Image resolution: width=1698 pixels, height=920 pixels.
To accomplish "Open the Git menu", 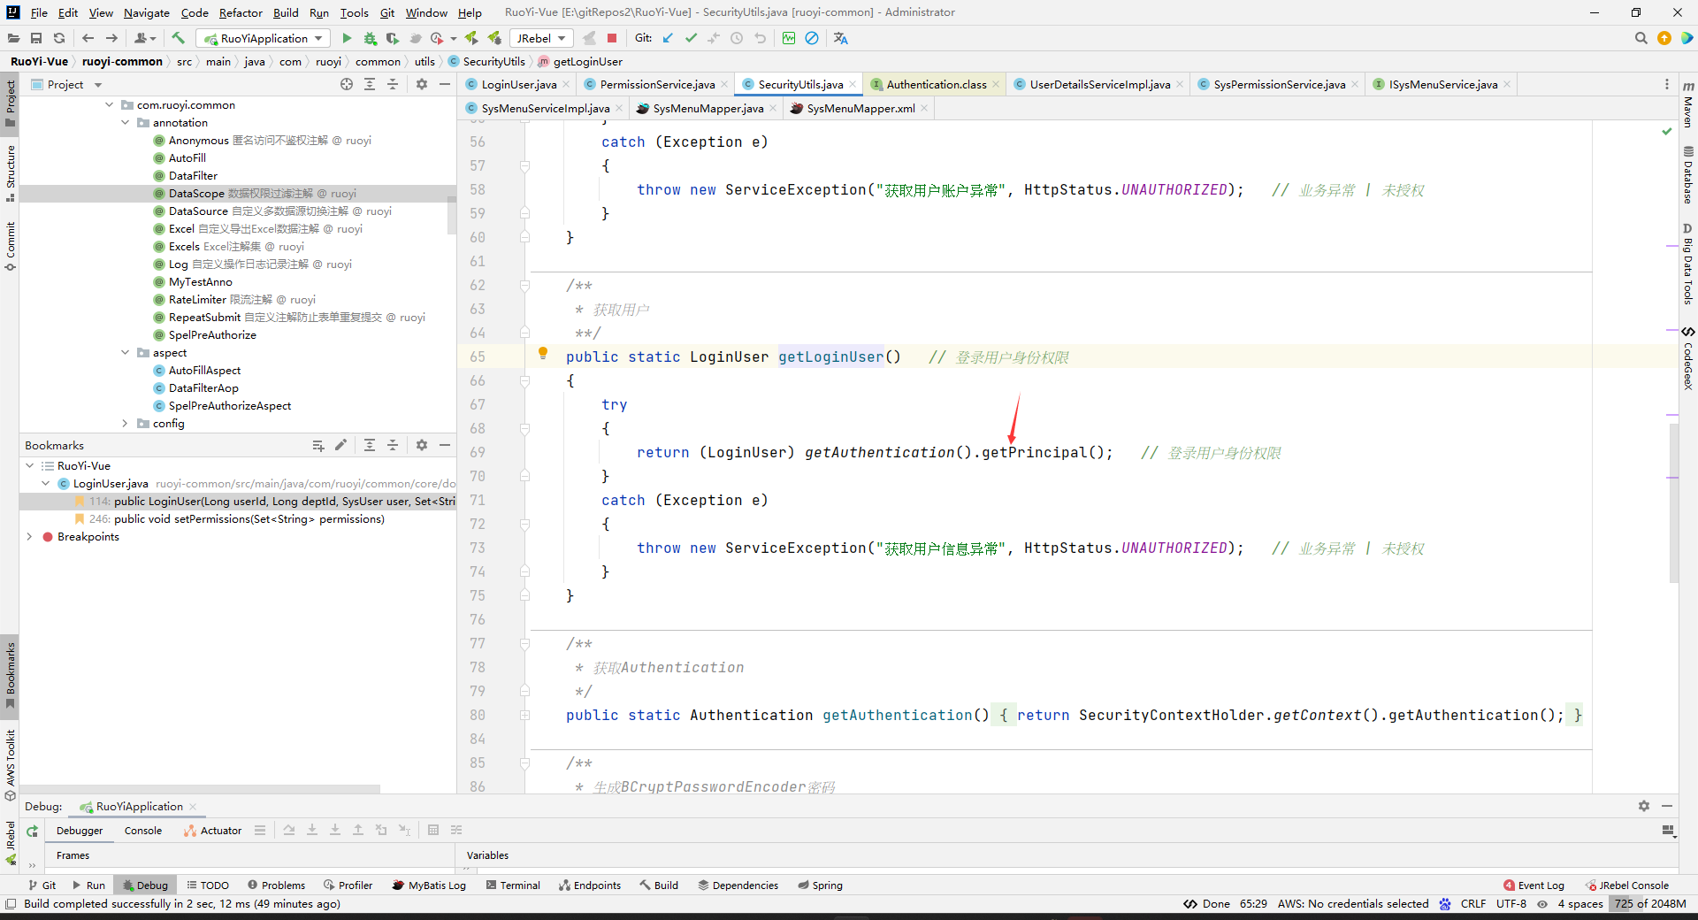I will click(x=387, y=12).
